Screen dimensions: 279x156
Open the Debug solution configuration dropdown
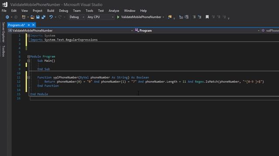point(77,17)
